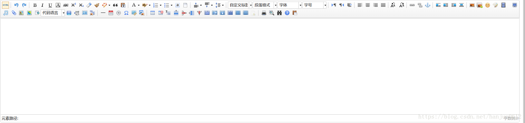Clear the document with blank page icon
Screen dimensions: 525x123
185,5
